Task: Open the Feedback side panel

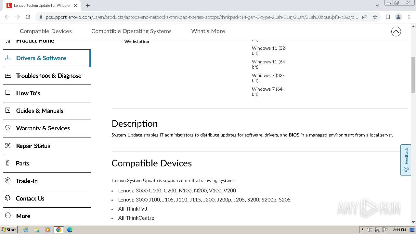Action: click(406, 160)
